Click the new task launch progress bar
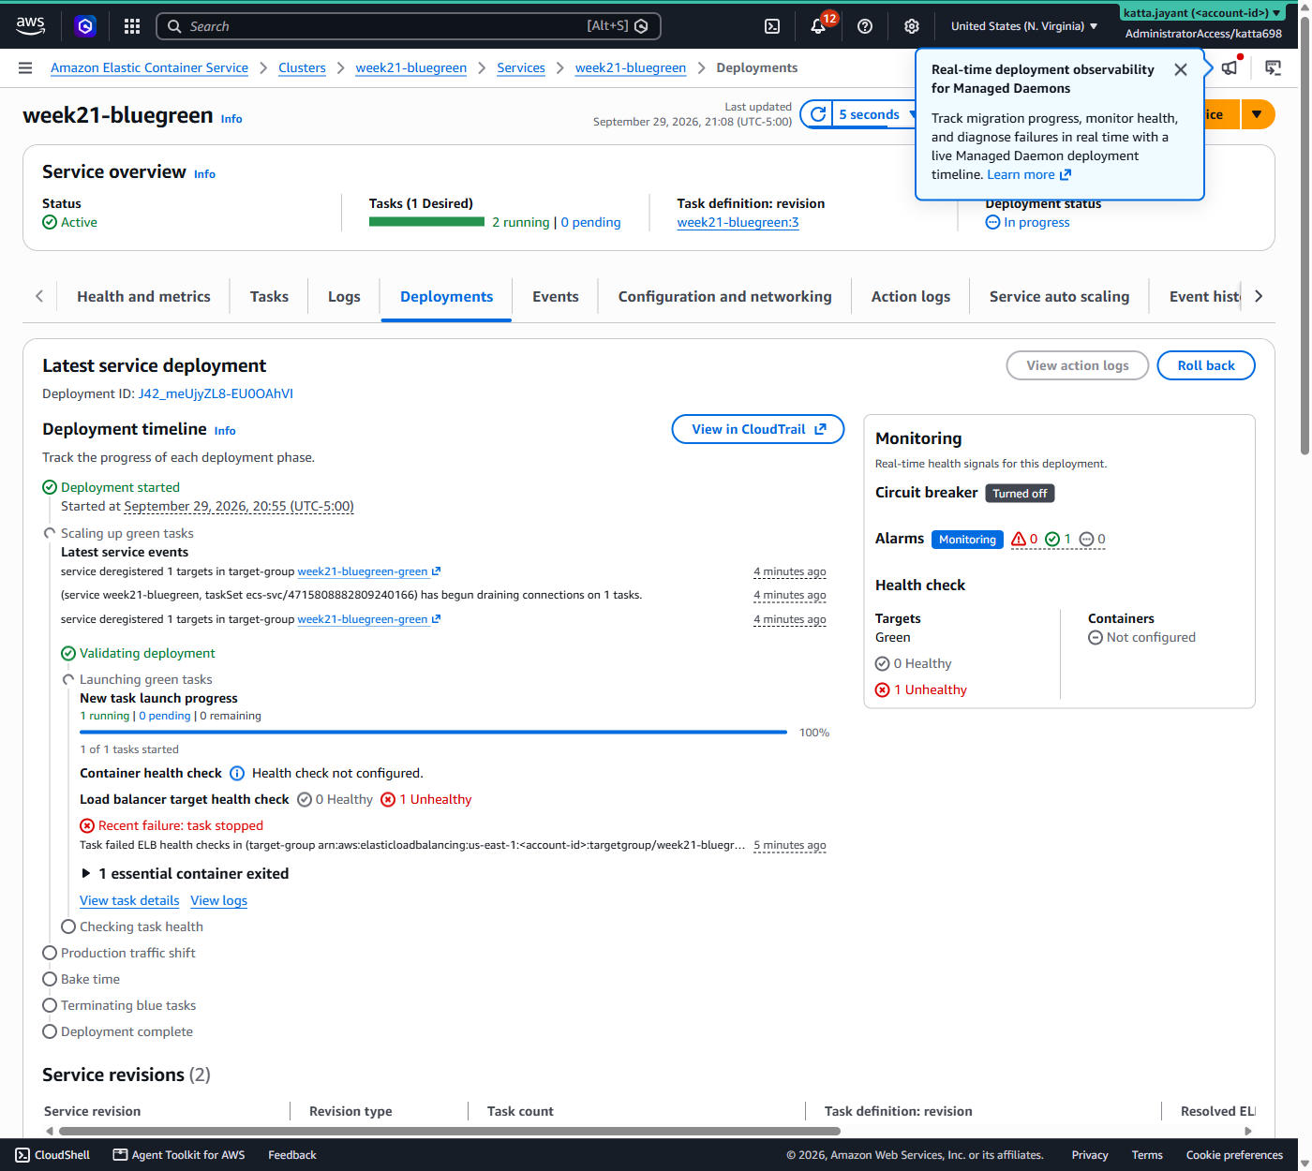 [x=433, y=733]
